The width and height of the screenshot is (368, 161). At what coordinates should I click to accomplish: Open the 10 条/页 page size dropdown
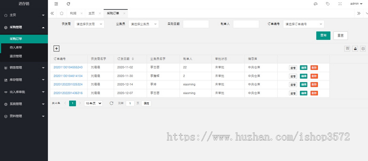tap(93, 103)
